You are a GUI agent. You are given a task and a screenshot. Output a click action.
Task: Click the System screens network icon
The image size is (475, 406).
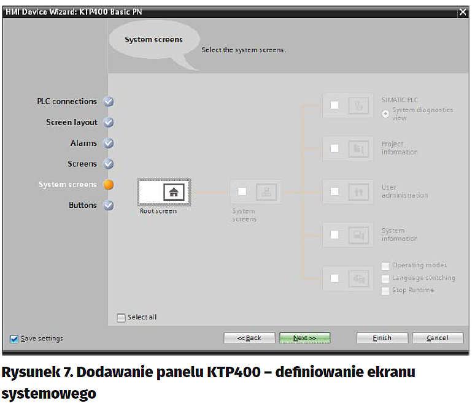(x=266, y=192)
